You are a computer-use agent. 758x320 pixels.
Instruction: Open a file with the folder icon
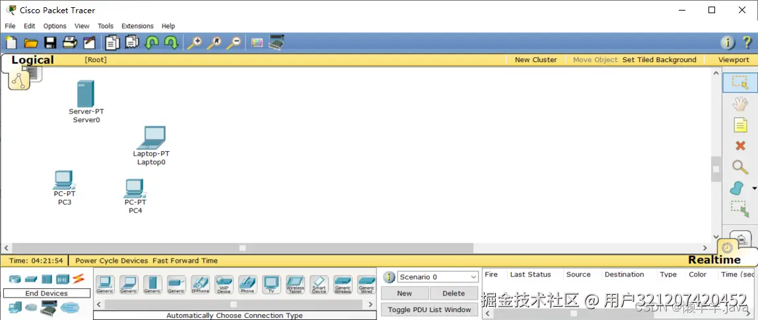click(x=30, y=43)
